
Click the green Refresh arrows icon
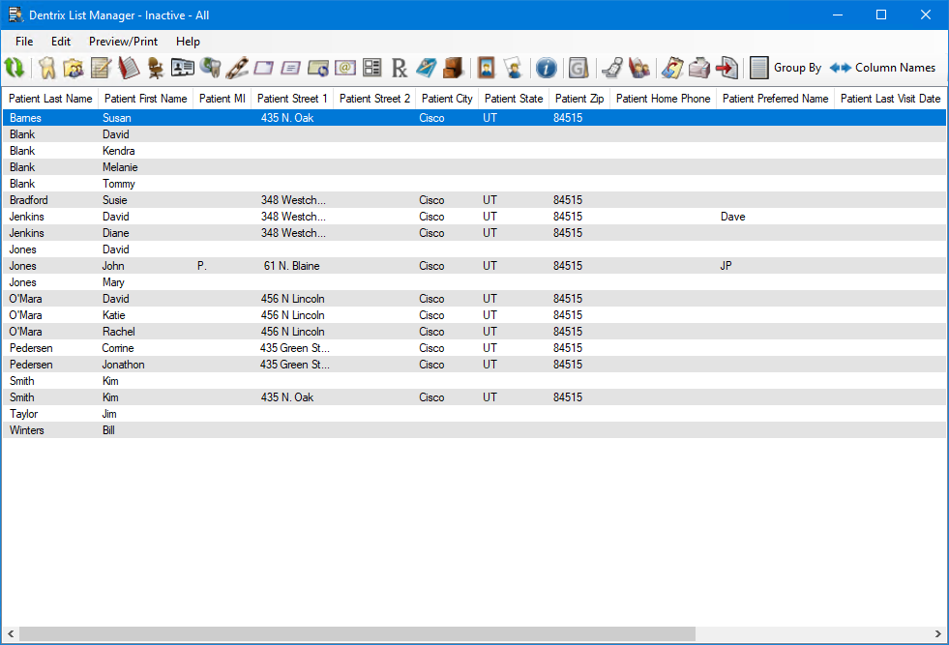pos(15,68)
